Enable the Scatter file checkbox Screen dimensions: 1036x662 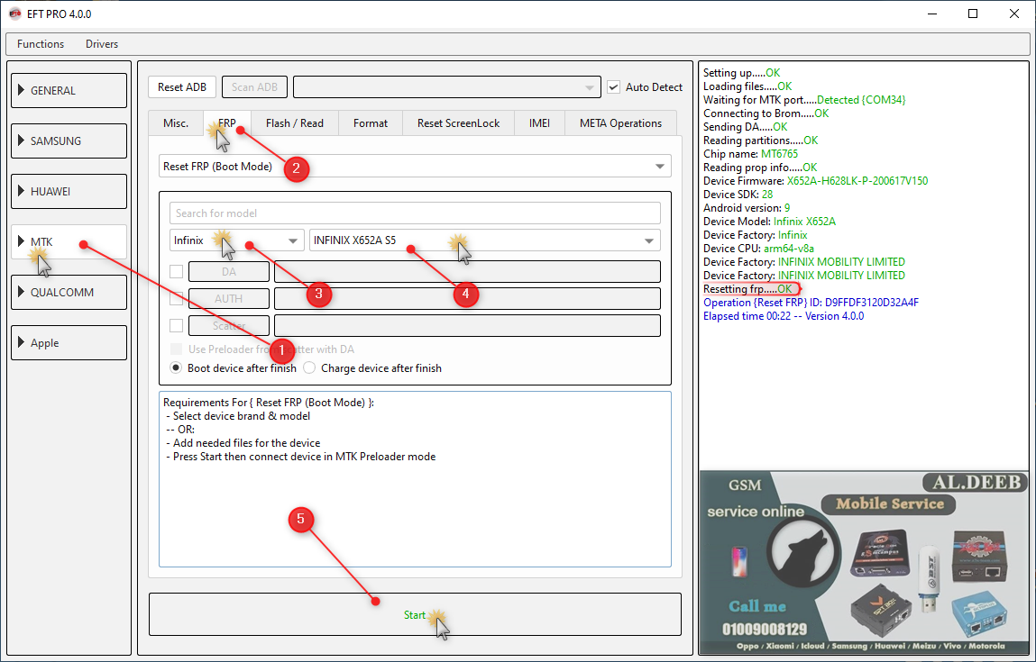pyautogui.click(x=177, y=325)
